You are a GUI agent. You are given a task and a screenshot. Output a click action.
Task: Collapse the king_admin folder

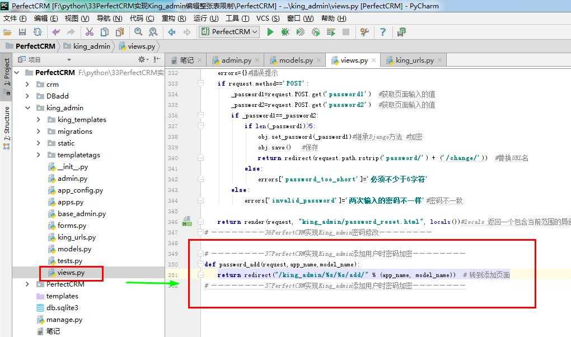tap(27, 108)
